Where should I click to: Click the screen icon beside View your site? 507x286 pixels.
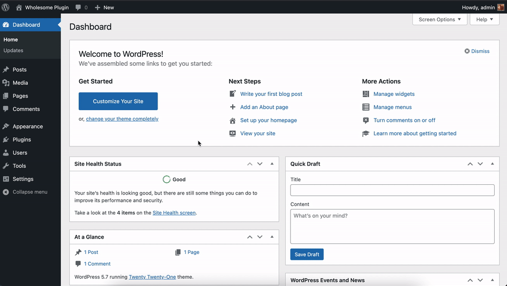tap(233, 133)
